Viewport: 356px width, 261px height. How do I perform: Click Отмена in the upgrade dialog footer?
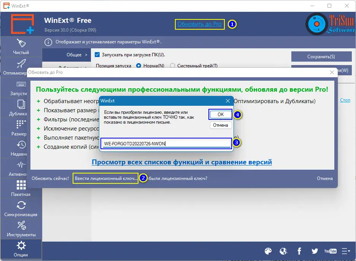coord(325,178)
